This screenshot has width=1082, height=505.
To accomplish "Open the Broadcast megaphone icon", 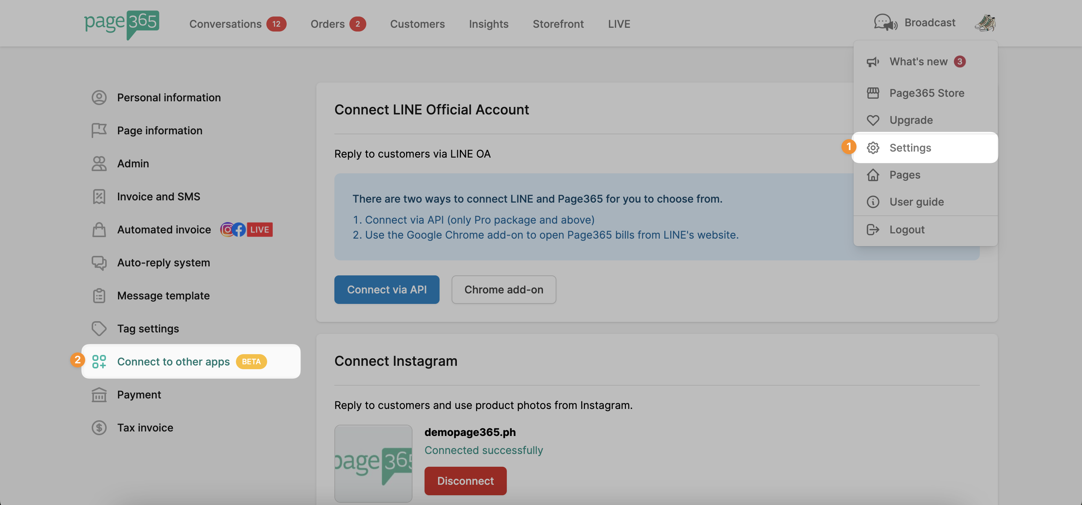I will coord(886,23).
